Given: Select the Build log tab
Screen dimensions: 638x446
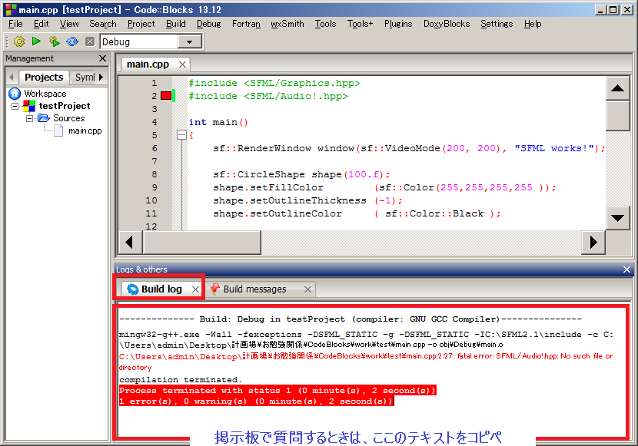Looking at the screenshot, I should tap(161, 289).
